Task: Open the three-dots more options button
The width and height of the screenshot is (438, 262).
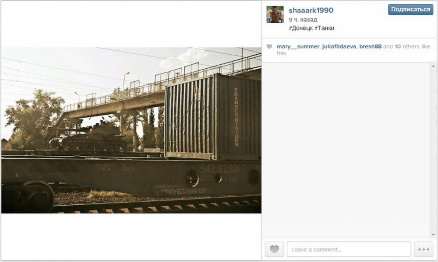Action: (x=424, y=249)
